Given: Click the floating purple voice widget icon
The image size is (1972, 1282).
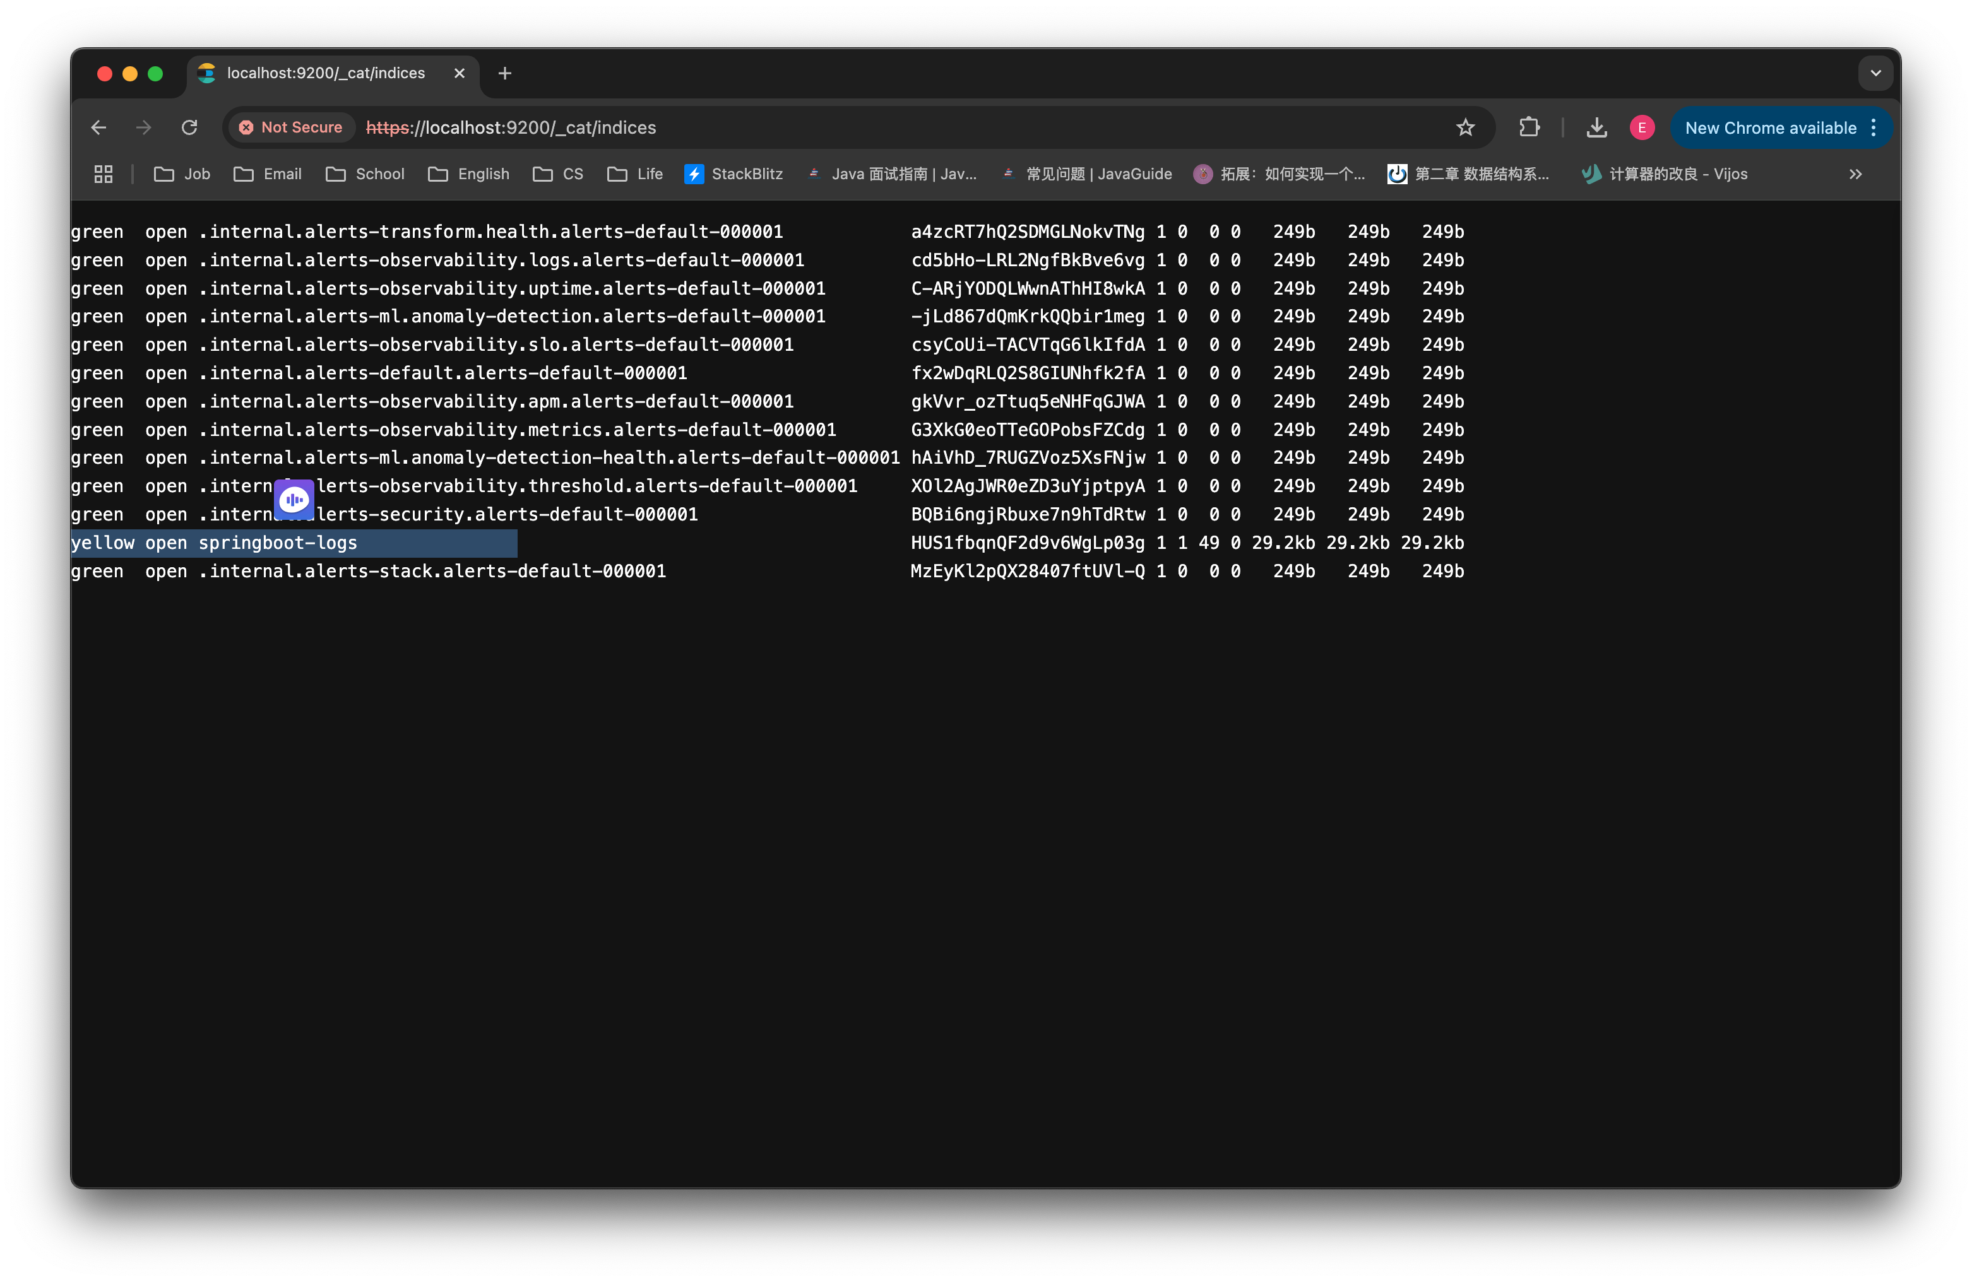Looking at the screenshot, I should (x=295, y=500).
